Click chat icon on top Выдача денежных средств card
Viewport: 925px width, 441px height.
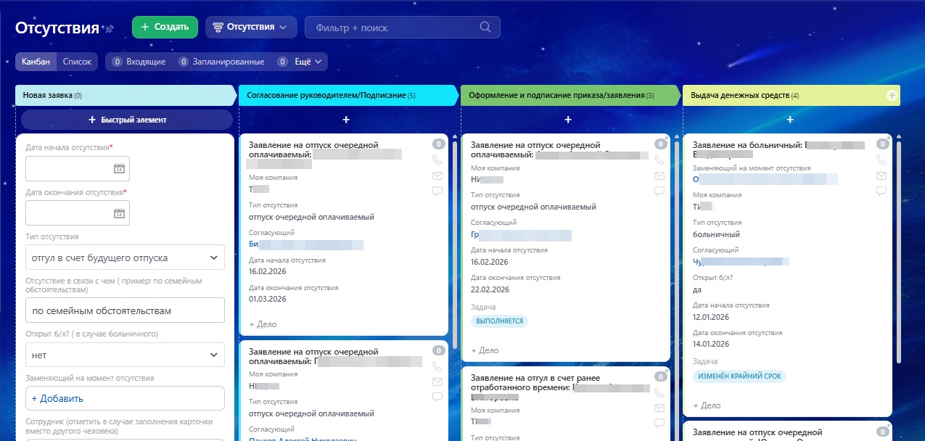point(881,191)
